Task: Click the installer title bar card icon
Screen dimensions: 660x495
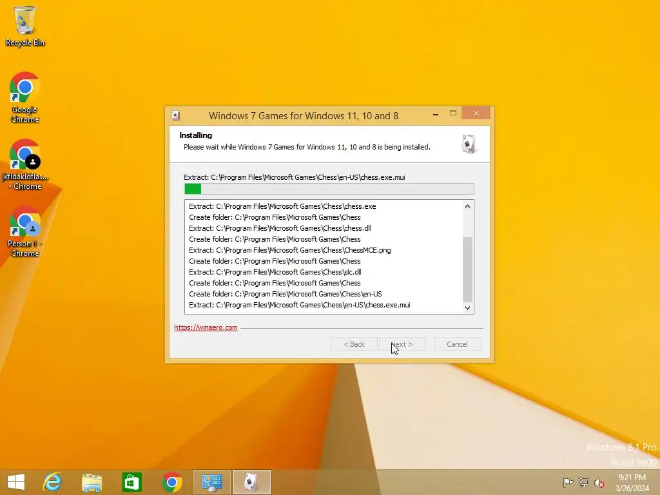Action: (176, 116)
